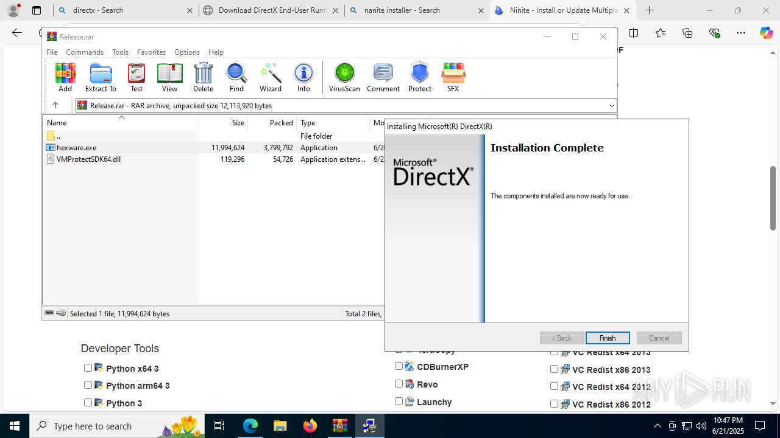Click the browser Back arrow
The image size is (780, 438).
[17, 33]
